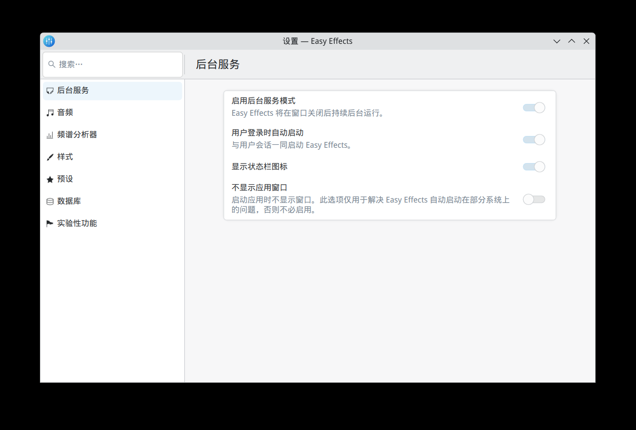Click the 用户登录时自动启动 label text
This screenshot has width=636, height=430.
coord(267,133)
